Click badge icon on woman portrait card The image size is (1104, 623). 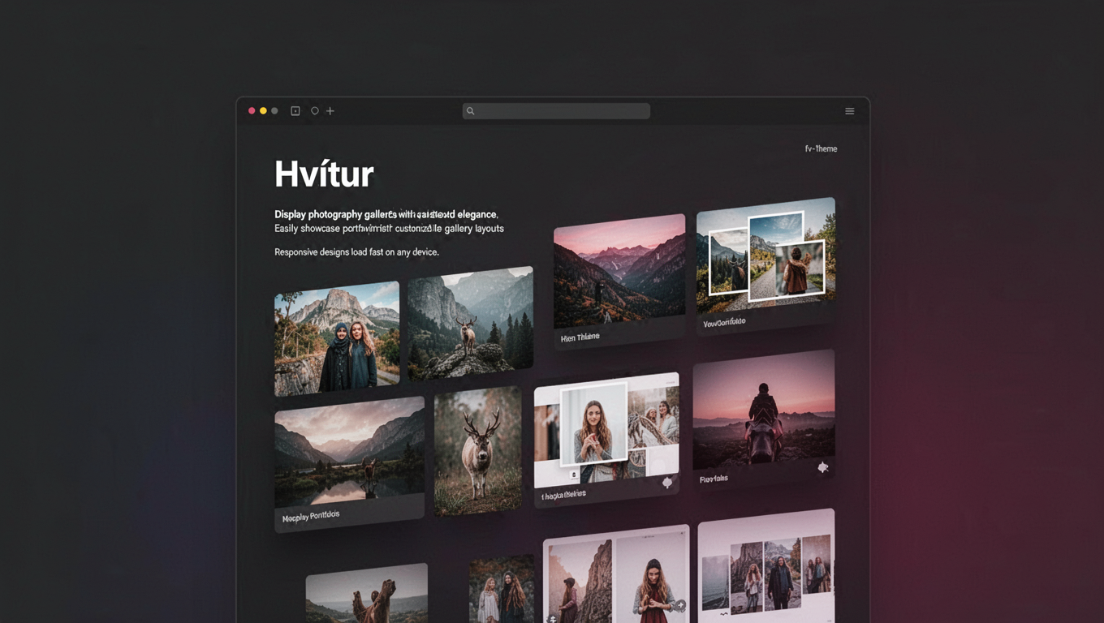click(667, 483)
